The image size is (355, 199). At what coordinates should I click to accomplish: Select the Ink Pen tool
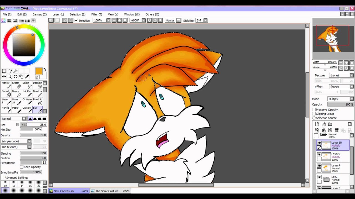point(27,93)
